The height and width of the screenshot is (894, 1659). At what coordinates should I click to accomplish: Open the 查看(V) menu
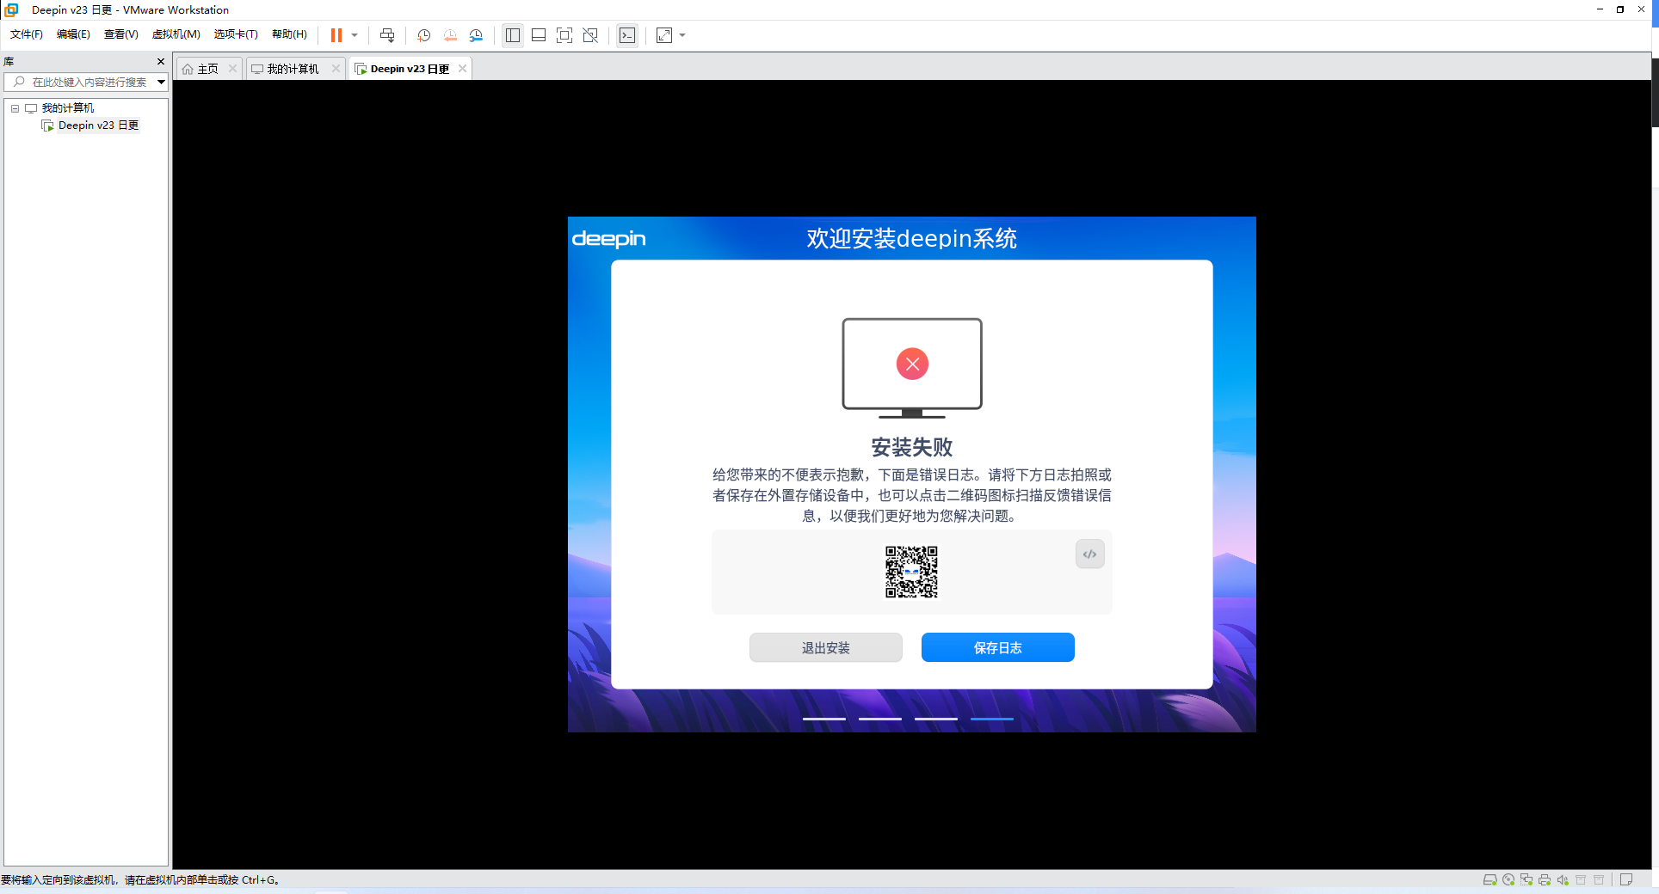[121, 34]
